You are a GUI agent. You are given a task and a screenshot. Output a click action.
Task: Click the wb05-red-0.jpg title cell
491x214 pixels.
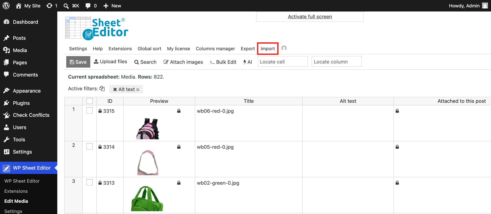249,159
